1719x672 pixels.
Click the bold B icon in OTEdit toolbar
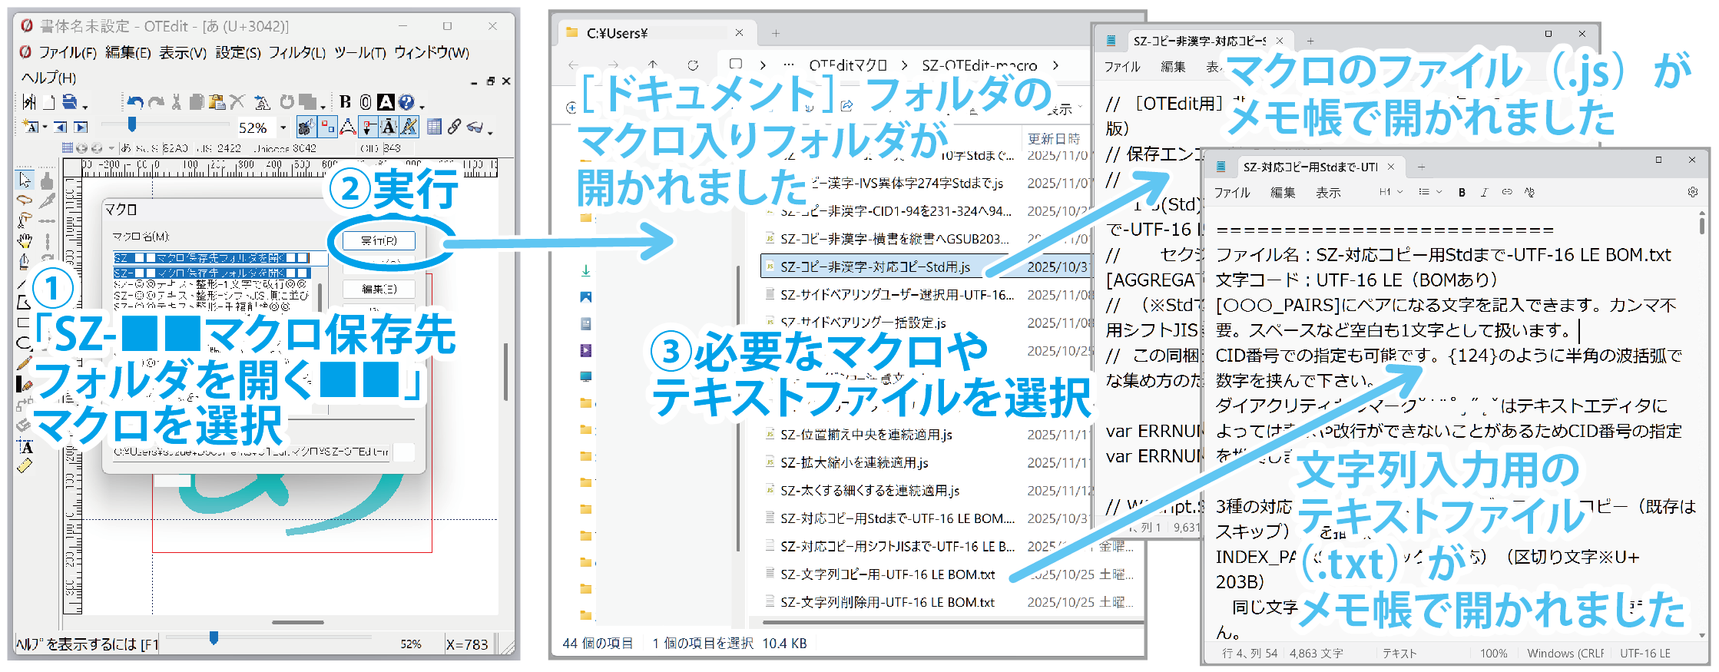click(x=345, y=101)
